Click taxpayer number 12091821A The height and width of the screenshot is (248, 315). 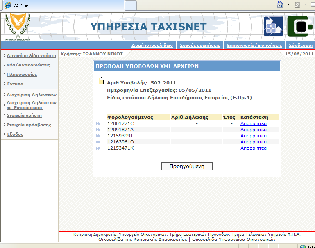(x=120, y=130)
